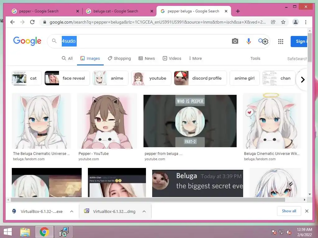Image resolution: width=318 pixels, height=238 pixels.
Task: Select the Images tab
Action: pyautogui.click(x=90, y=58)
